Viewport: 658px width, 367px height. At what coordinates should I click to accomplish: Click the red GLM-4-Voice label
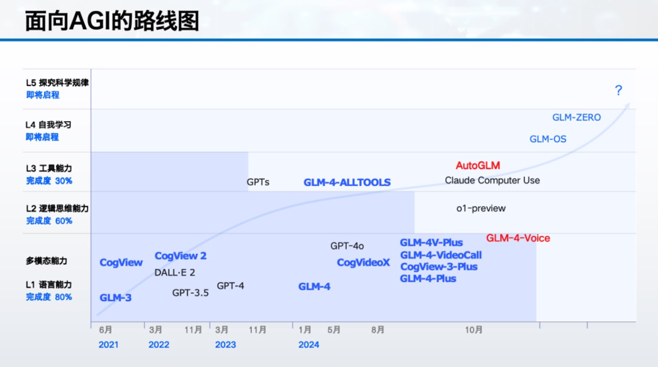tap(518, 238)
